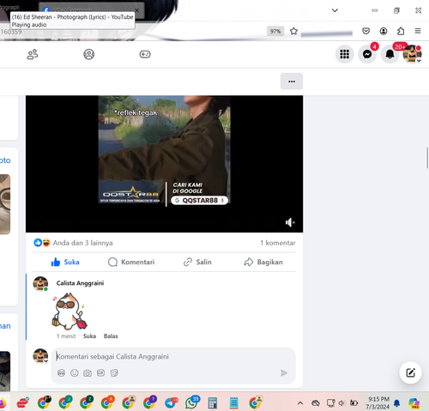
Task: Send comment with arrow icon
Action: coord(284,373)
